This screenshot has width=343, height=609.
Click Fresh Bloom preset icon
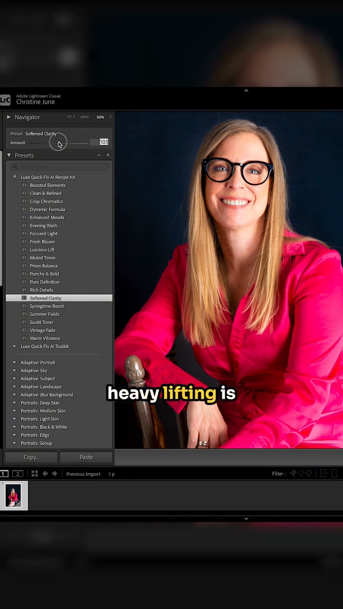24,242
